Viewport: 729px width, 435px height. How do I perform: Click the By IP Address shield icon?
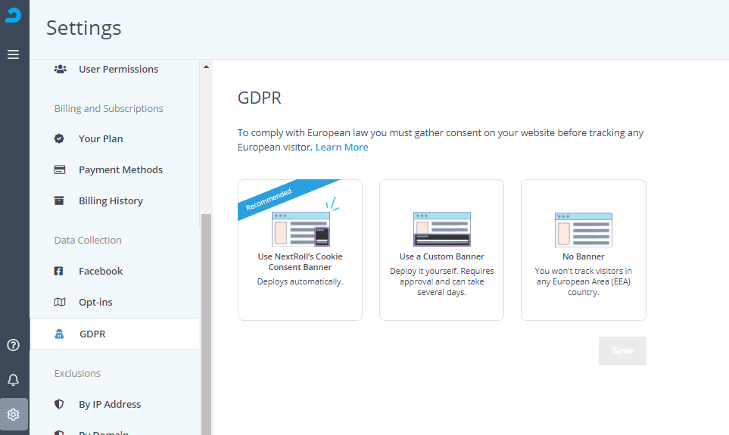pos(59,404)
